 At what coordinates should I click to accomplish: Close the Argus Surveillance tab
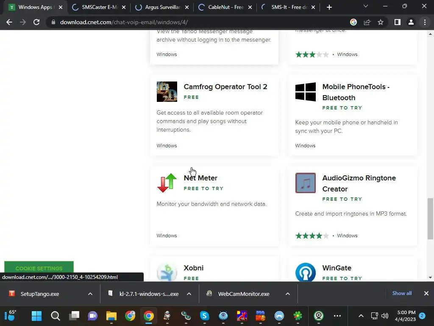(187, 7)
